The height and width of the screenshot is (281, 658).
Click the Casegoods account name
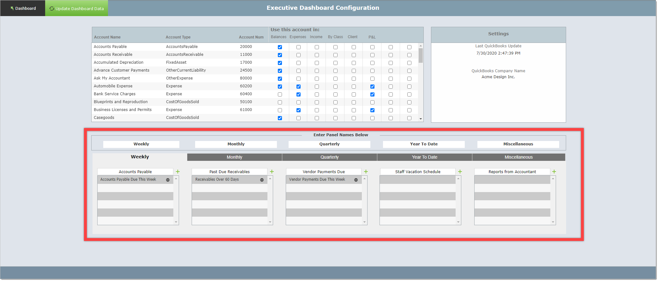104,118
